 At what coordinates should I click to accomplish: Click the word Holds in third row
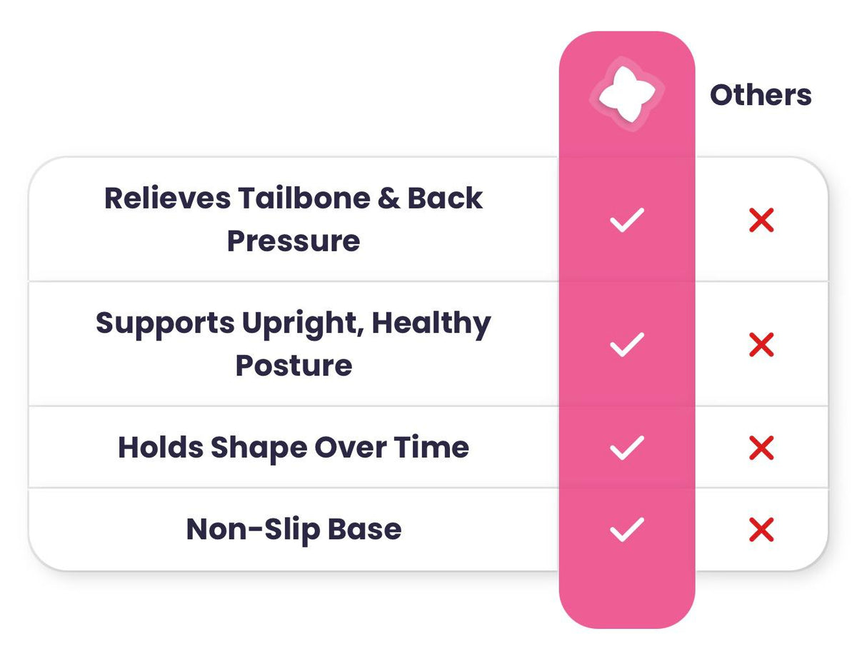(x=159, y=448)
